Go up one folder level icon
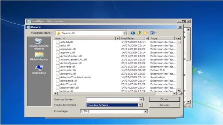The width and height of the screenshot is (223, 125). click(x=139, y=33)
